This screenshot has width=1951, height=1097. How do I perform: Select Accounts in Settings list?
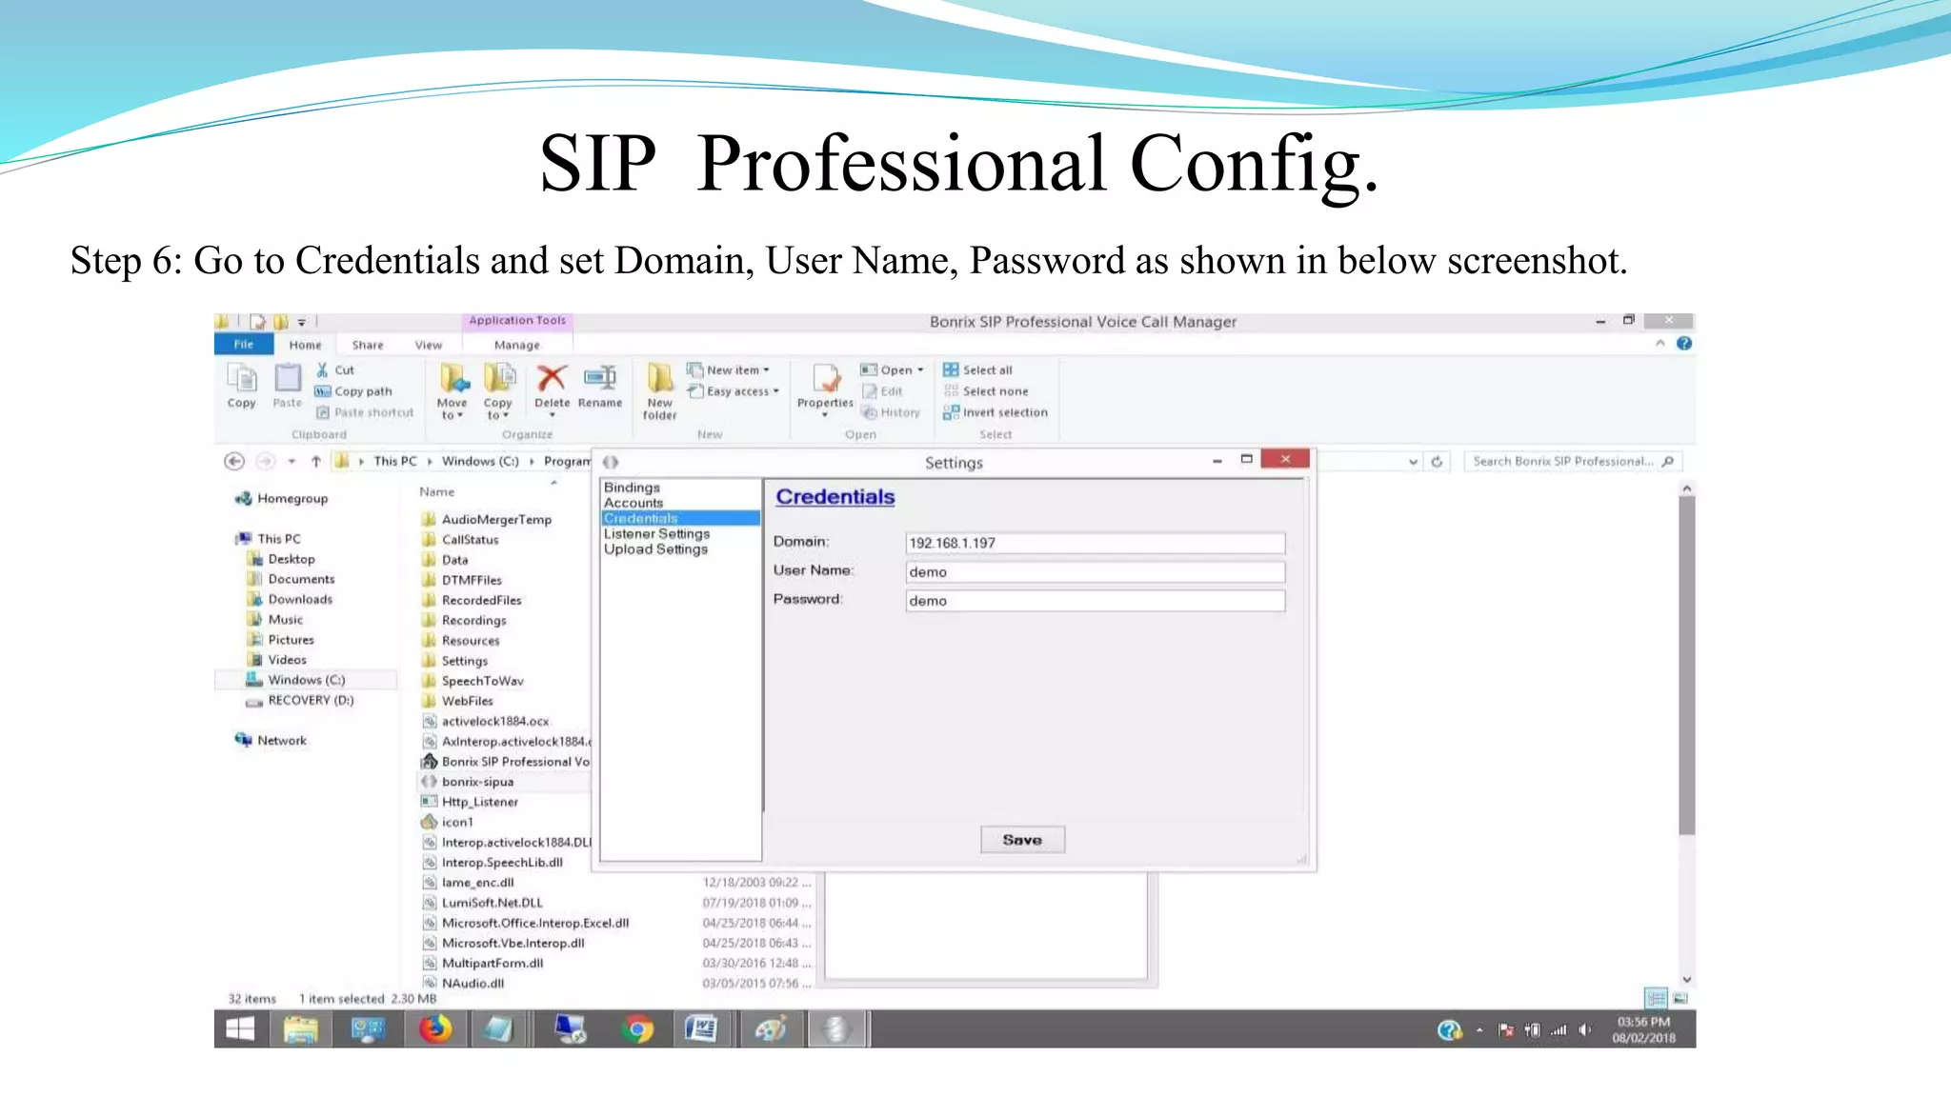634,503
